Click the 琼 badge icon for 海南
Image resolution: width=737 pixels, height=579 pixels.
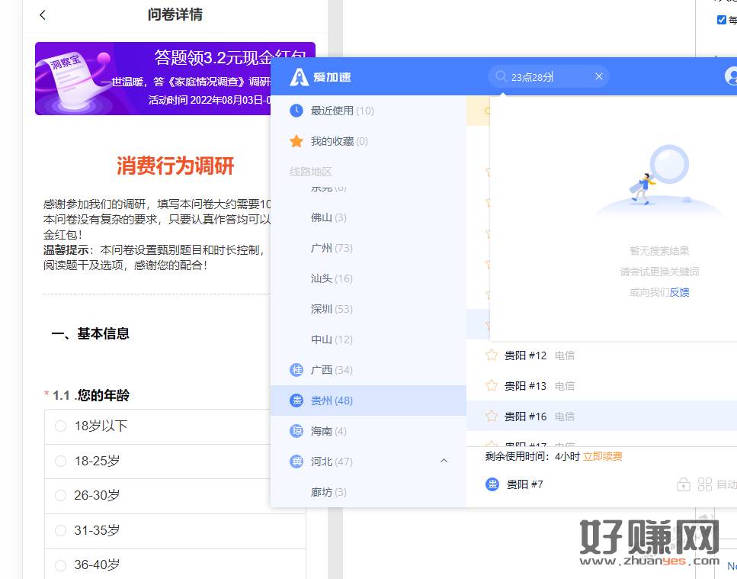pos(296,431)
